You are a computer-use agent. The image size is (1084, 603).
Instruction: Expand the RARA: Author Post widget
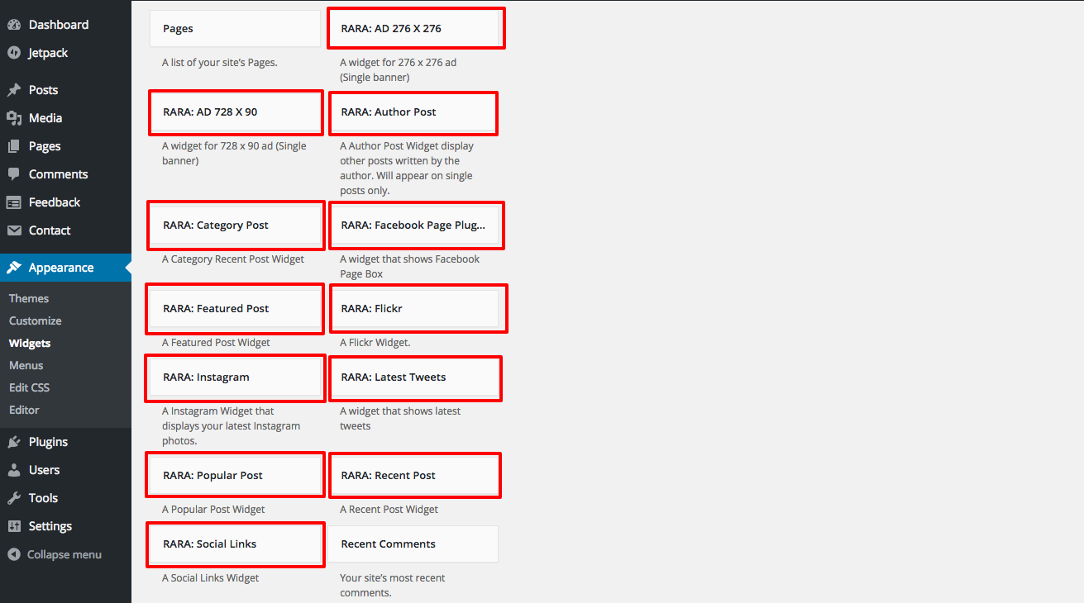tap(413, 112)
